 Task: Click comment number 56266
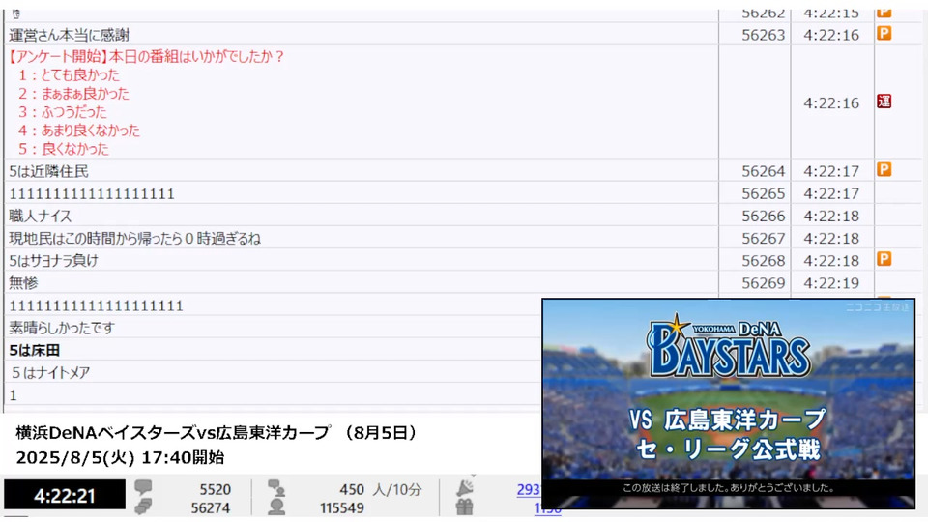[x=763, y=216]
